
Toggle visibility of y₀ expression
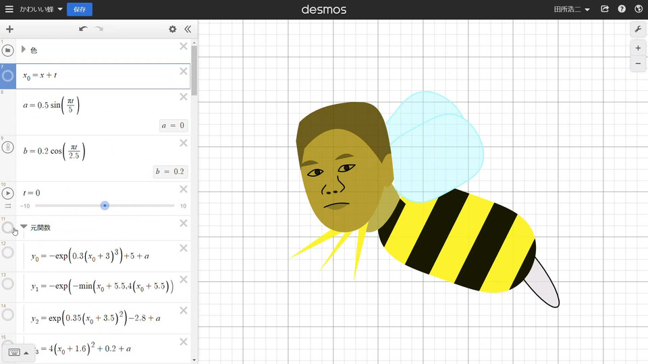click(7, 253)
